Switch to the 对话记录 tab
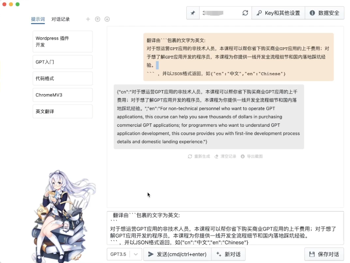 (61, 19)
